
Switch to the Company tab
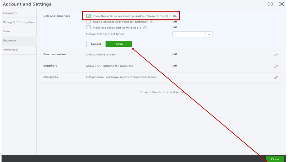pos(19,13)
